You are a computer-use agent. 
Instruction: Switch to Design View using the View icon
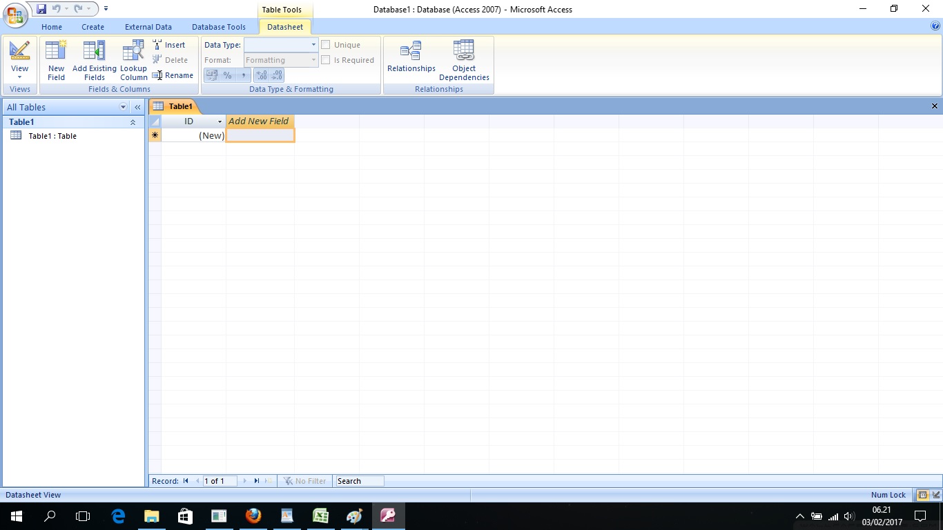point(19,50)
